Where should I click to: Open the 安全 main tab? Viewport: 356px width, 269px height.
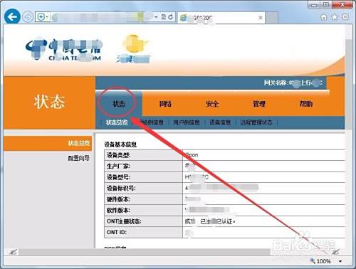coord(212,104)
